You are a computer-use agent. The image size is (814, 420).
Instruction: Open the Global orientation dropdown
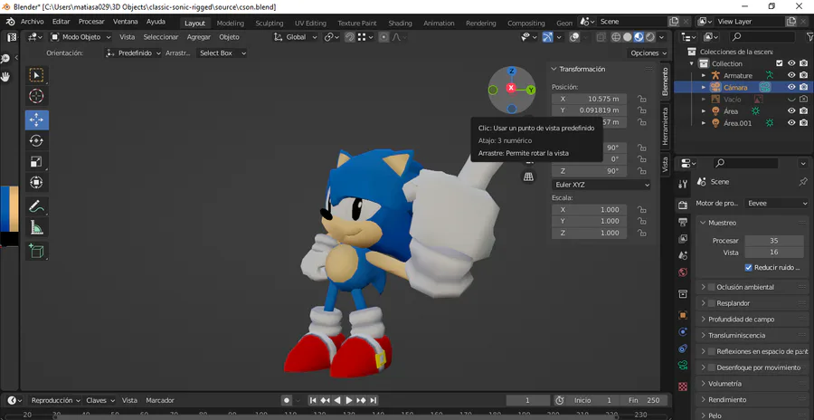(296, 37)
